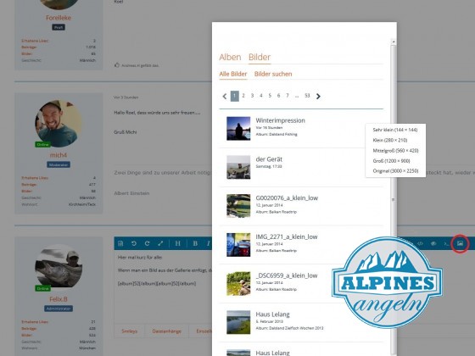Click the Online badge on mich4's avatar
This screenshot has width=475, height=356.
pos(42,145)
